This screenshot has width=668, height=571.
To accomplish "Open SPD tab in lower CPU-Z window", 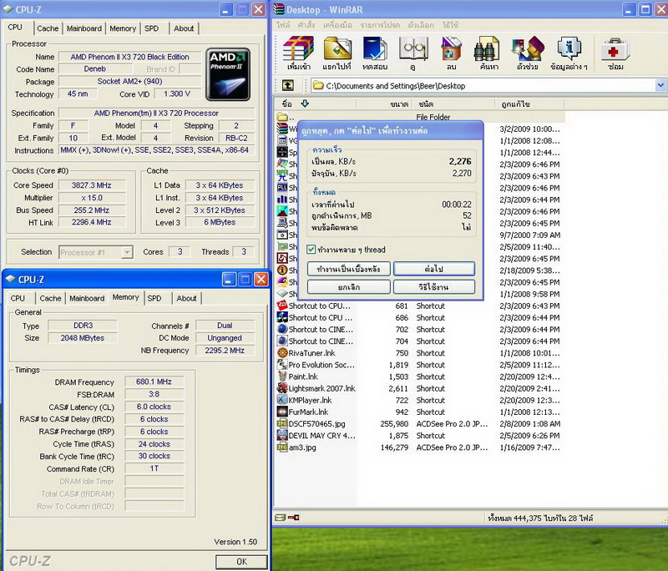I will (x=154, y=299).
